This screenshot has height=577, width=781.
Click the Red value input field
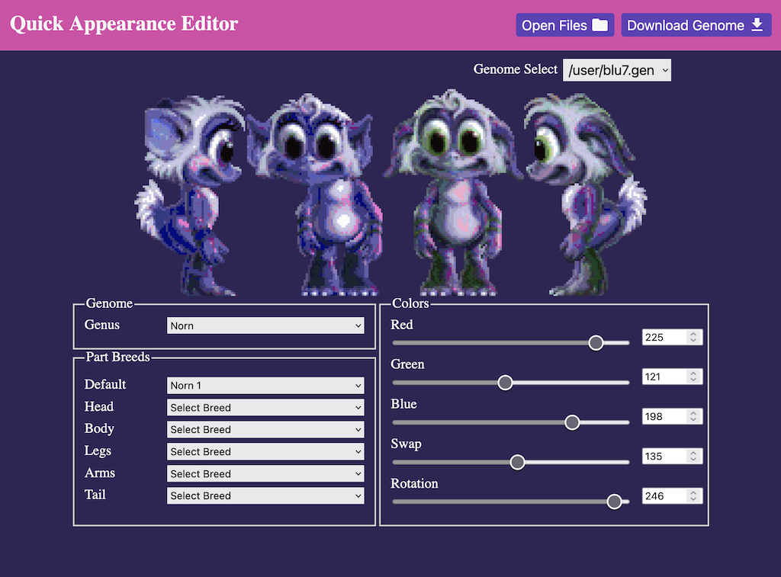(x=664, y=338)
